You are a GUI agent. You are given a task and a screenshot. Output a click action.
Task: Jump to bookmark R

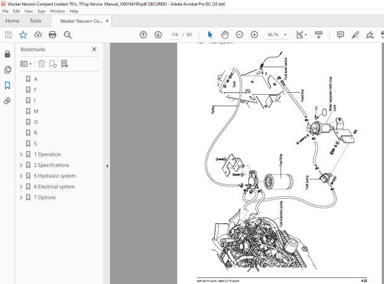[35, 133]
